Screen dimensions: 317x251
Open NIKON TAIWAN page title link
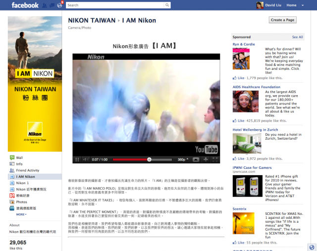(92, 20)
